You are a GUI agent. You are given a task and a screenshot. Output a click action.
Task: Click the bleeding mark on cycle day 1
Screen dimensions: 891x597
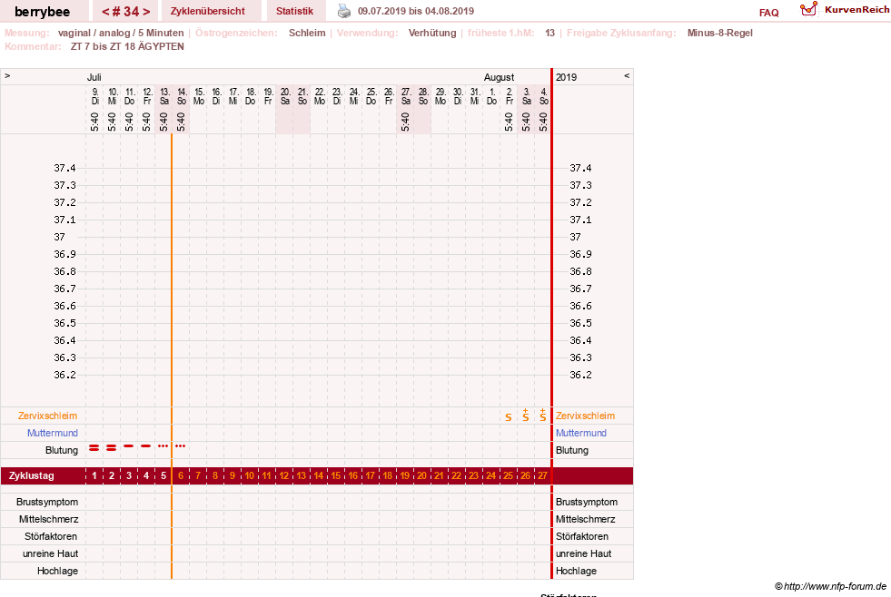(94, 448)
